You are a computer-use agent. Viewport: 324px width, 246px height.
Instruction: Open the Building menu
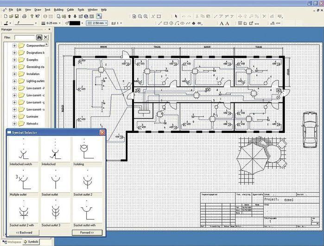click(x=58, y=9)
